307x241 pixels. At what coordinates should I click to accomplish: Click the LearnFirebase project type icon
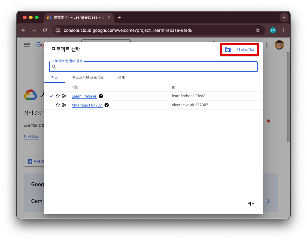tap(64, 96)
